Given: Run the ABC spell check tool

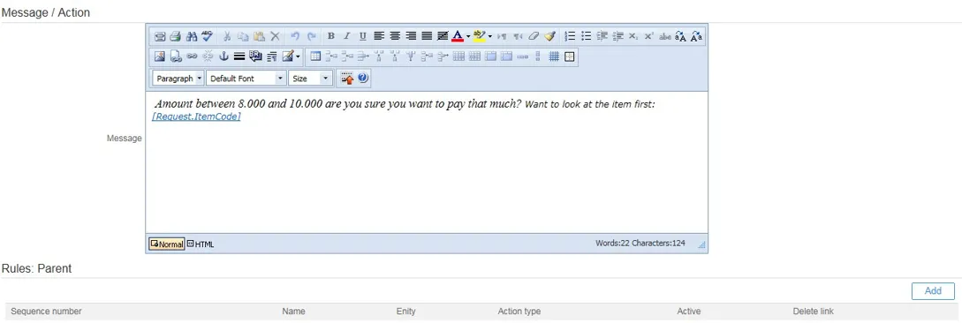Looking at the screenshot, I should [207, 36].
